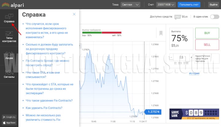The image size is (221, 127).
Task: Click the bookmark icon above the chart
Action: click(161, 33)
